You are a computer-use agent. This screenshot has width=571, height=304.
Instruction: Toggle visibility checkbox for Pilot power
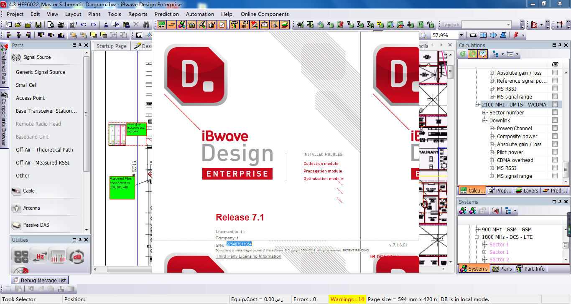(555, 152)
